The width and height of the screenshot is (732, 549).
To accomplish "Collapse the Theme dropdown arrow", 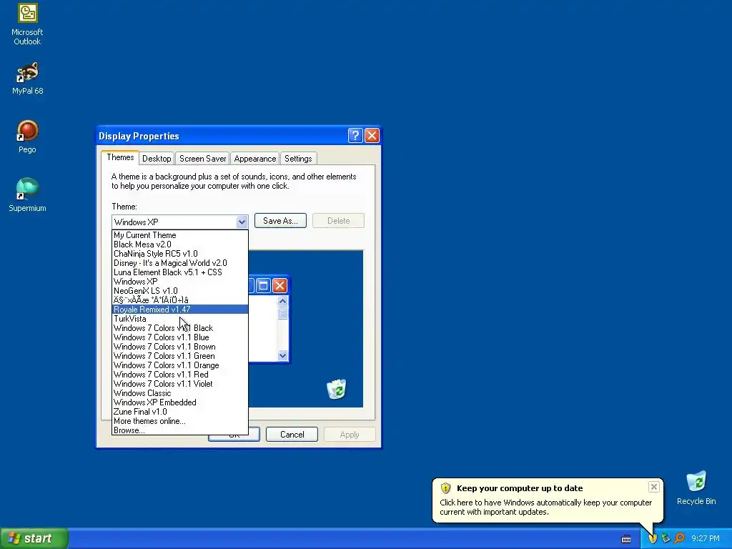I will 242,222.
